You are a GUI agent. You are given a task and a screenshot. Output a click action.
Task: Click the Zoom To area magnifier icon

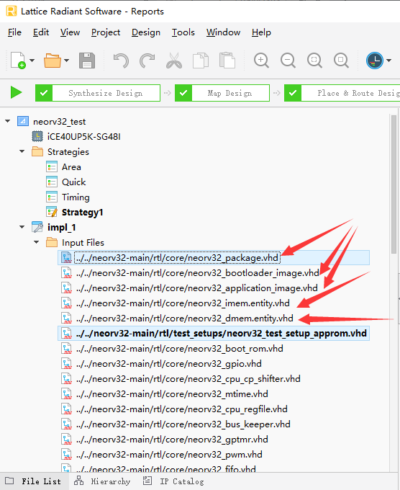341,61
